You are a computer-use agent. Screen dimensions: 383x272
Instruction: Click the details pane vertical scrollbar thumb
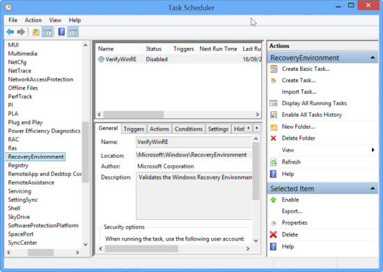(x=256, y=171)
